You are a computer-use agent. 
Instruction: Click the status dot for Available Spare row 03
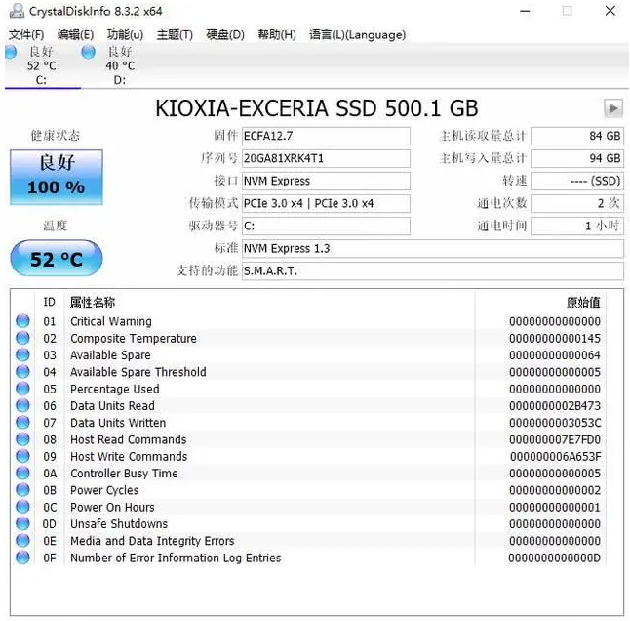point(22,354)
